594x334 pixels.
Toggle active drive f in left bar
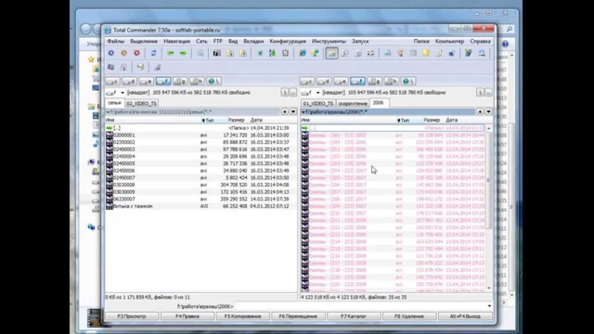(163, 81)
